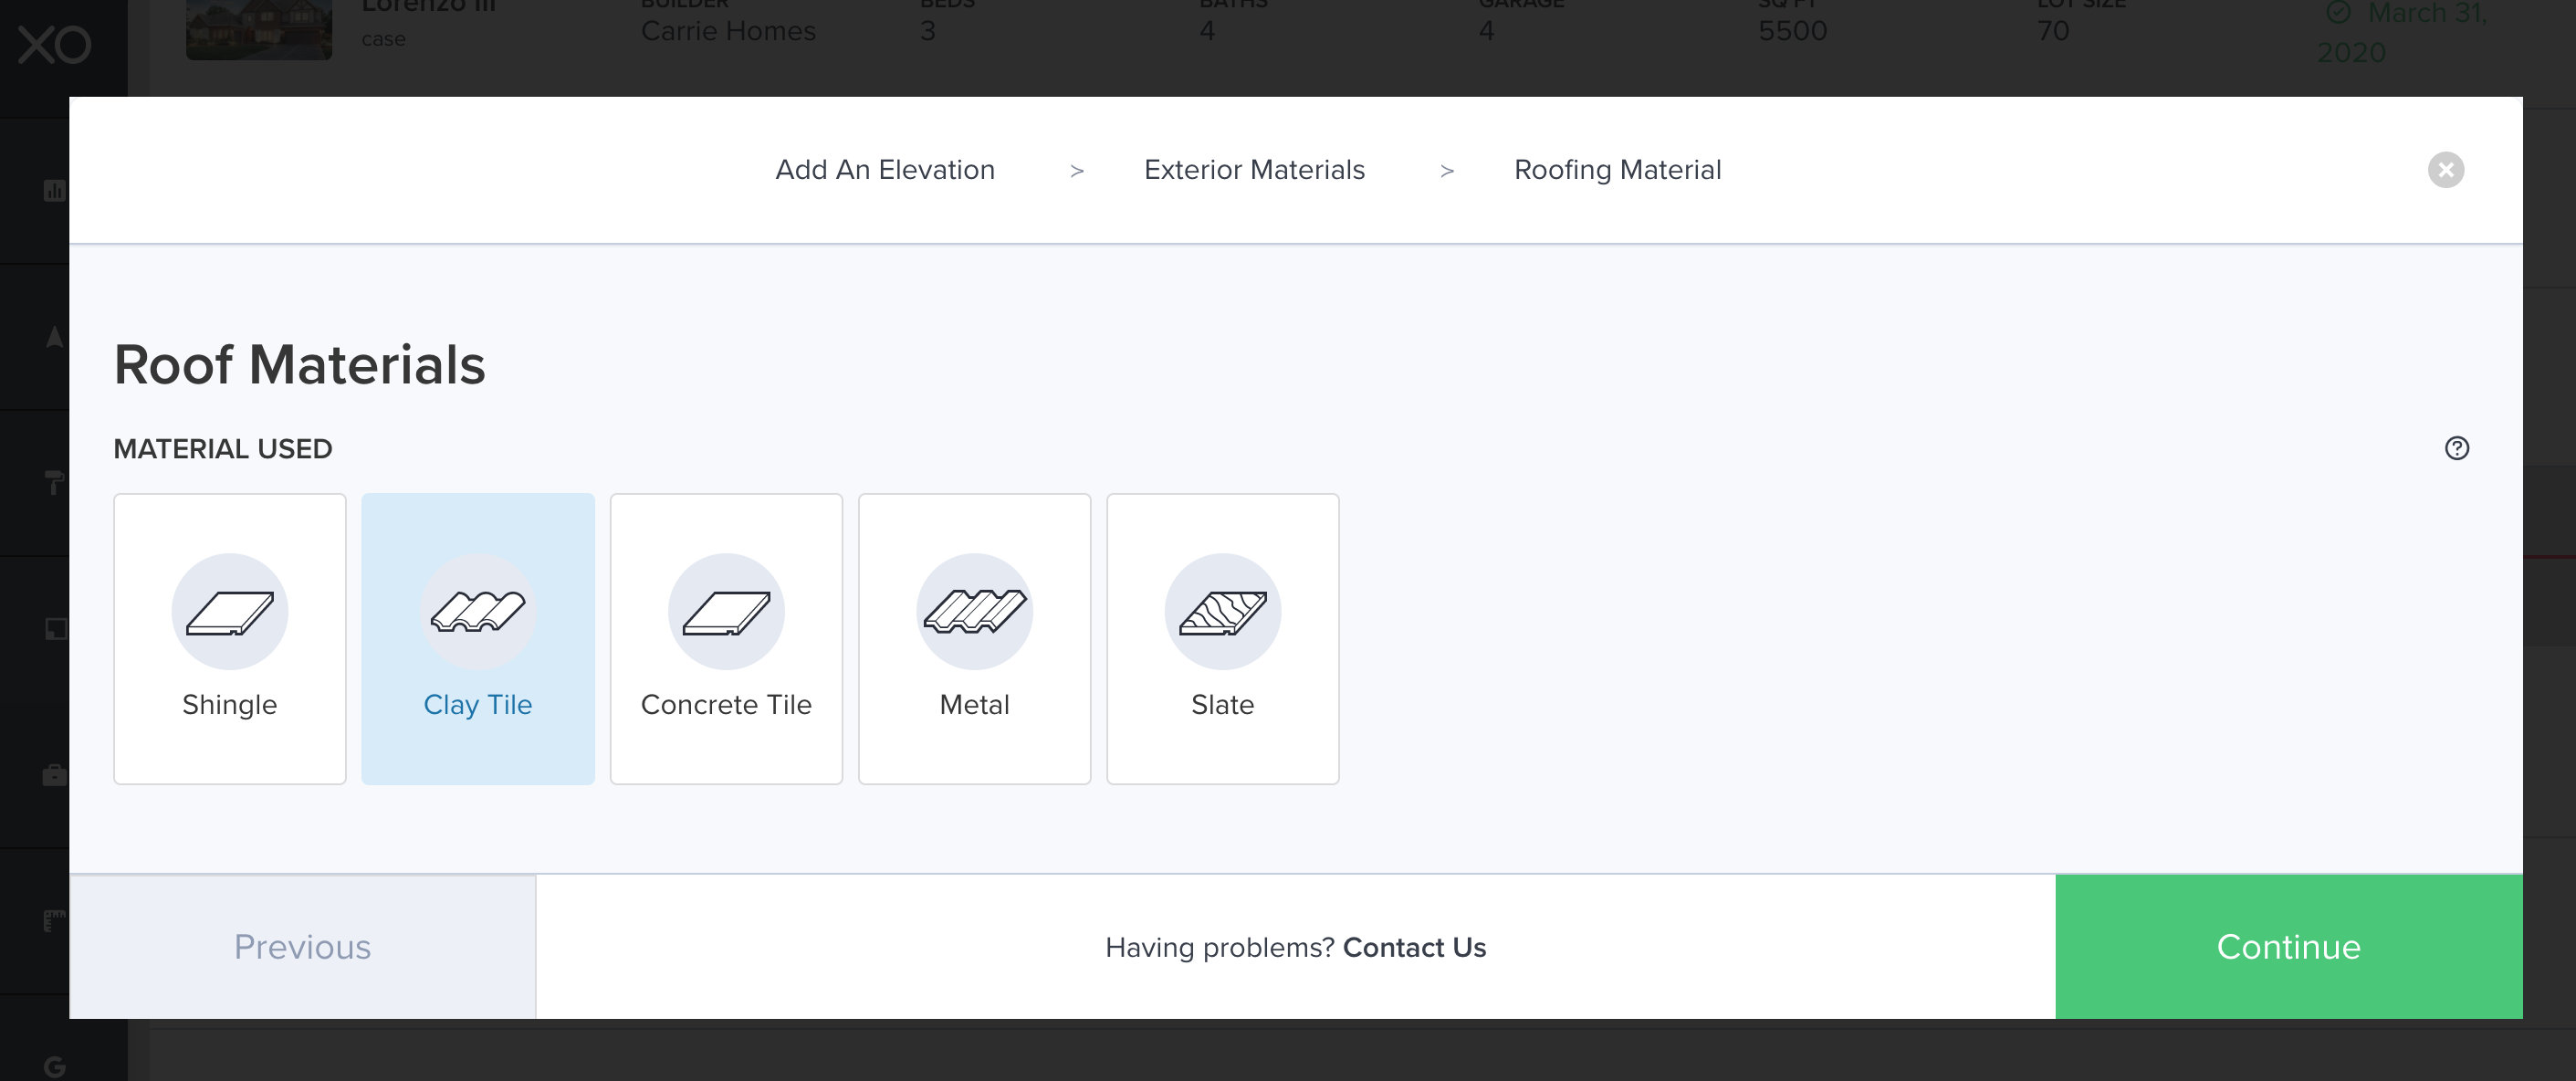Choose the Clay Tile material card
Image resolution: width=2576 pixels, height=1081 pixels.
(x=477, y=638)
